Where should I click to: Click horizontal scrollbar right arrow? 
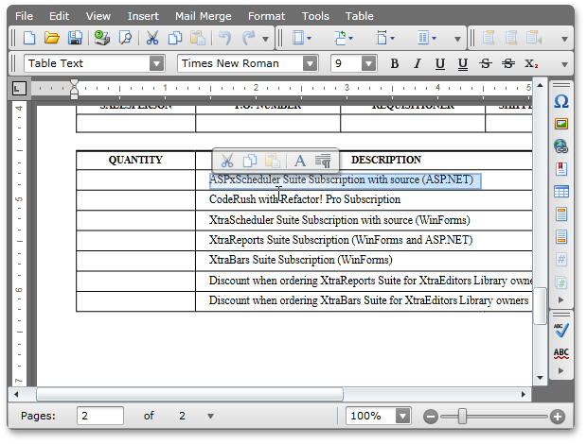[524, 394]
